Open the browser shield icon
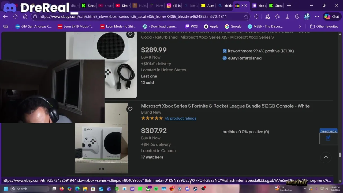 point(297,16)
